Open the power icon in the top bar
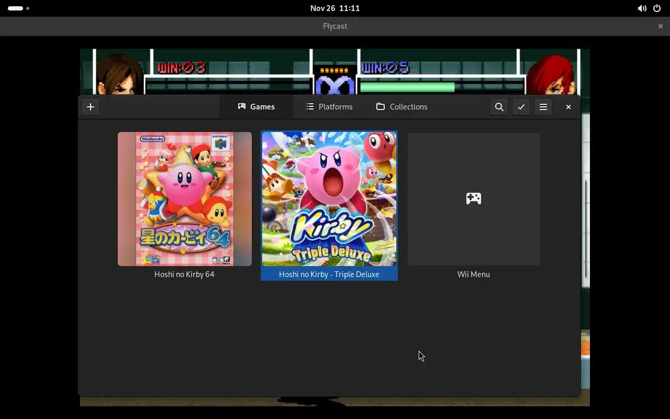 tap(657, 8)
